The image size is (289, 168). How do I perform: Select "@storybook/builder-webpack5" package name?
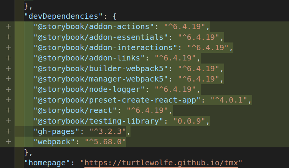pos(101,69)
